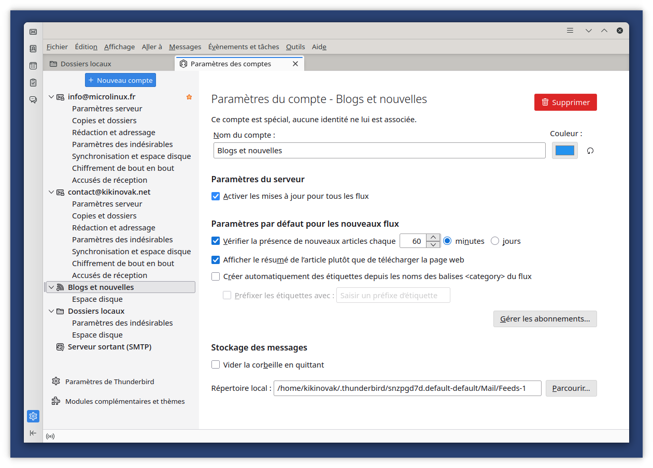The width and height of the screenshot is (653, 468).
Task: Open the Address Book space
Action: click(x=33, y=49)
